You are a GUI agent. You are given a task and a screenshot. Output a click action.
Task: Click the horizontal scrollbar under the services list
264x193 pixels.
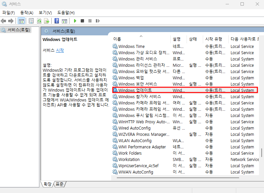178,177
